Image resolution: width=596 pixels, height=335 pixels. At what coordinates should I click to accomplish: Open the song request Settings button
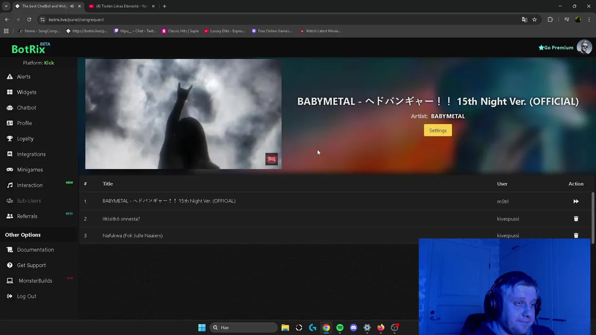pyautogui.click(x=438, y=130)
